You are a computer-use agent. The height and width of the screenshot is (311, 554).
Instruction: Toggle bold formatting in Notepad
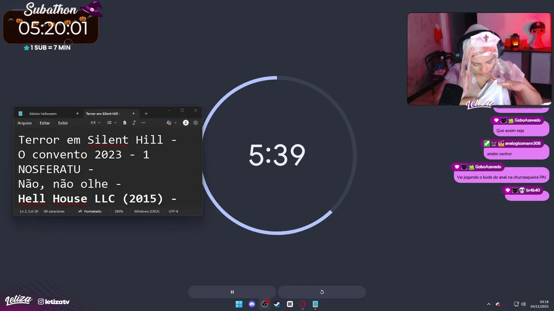pos(125,123)
